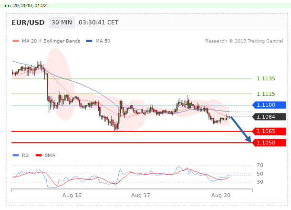291x210 pixels.
Task: Click the RSI 70 level label
Action: tap(260, 165)
